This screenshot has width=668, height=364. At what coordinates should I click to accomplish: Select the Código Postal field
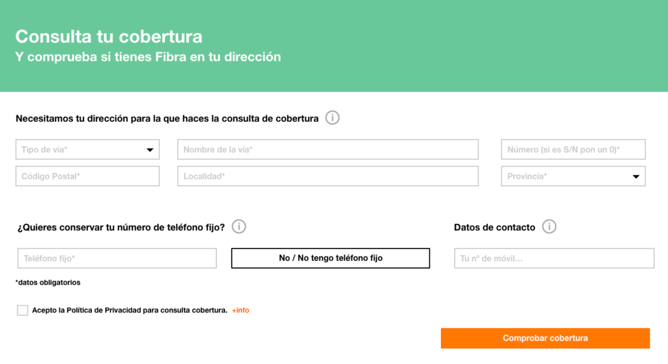click(x=87, y=176)
